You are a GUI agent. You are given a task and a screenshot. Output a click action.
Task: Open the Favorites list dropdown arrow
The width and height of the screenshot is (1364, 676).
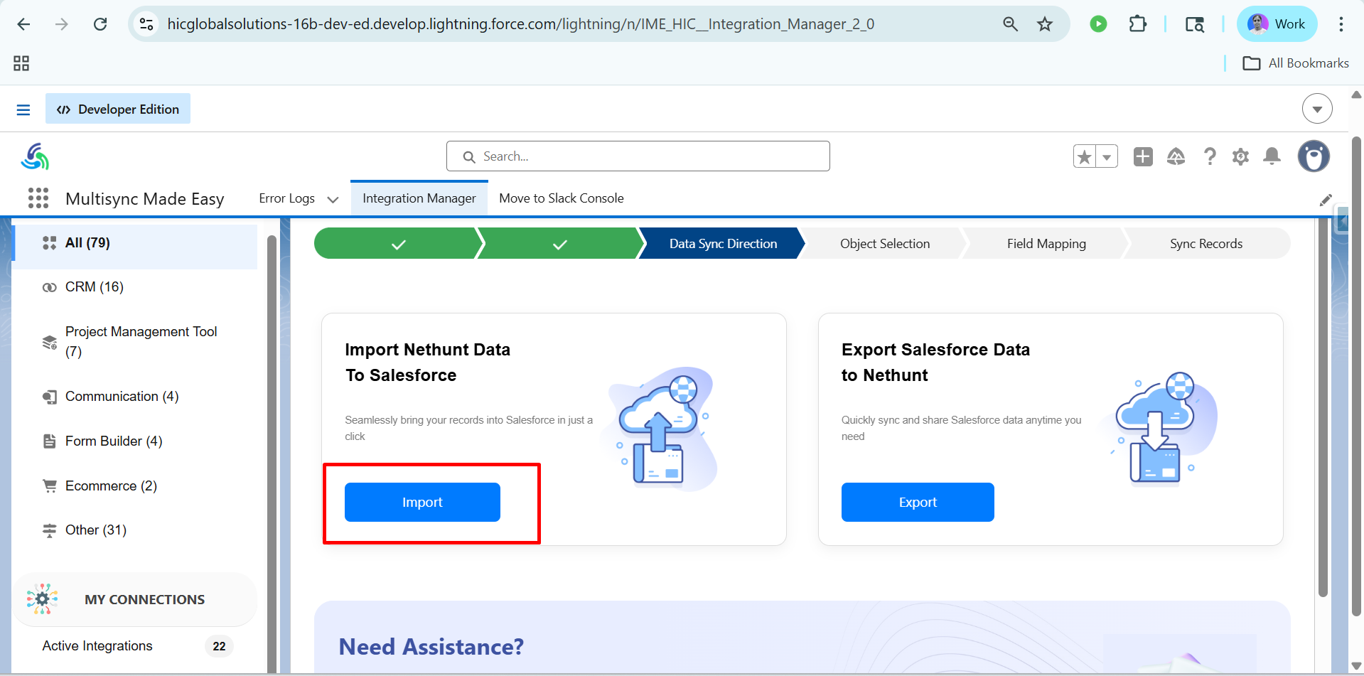1107,156
